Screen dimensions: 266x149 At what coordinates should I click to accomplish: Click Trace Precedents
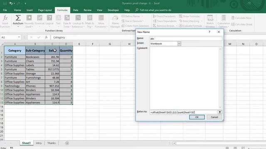point(164,16)
